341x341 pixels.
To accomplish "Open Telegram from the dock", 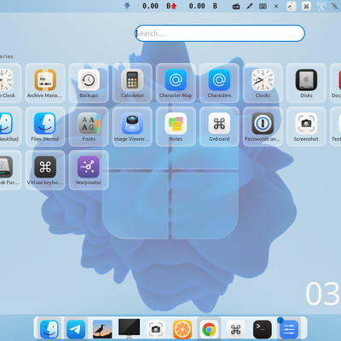I will tap(76, 329).
